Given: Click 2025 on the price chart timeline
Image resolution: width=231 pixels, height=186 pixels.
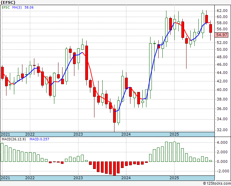Looking at the screenshot, I should click(174, 134).
